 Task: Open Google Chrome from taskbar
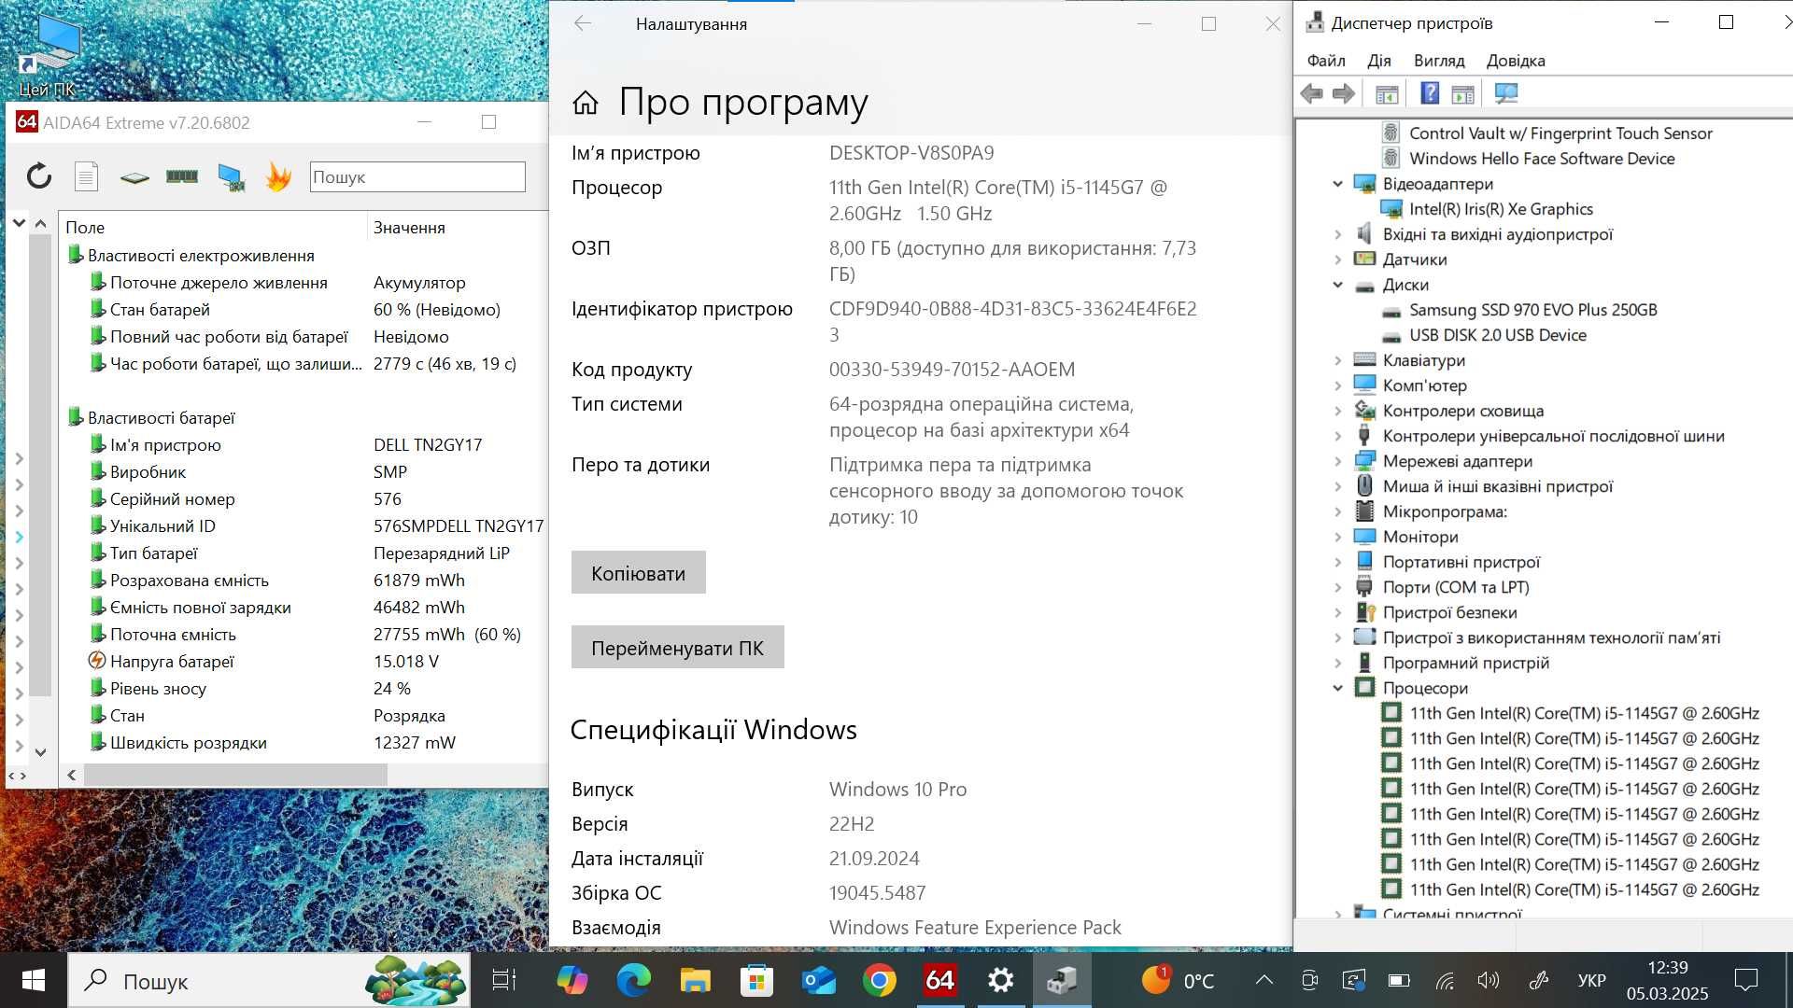880,980
